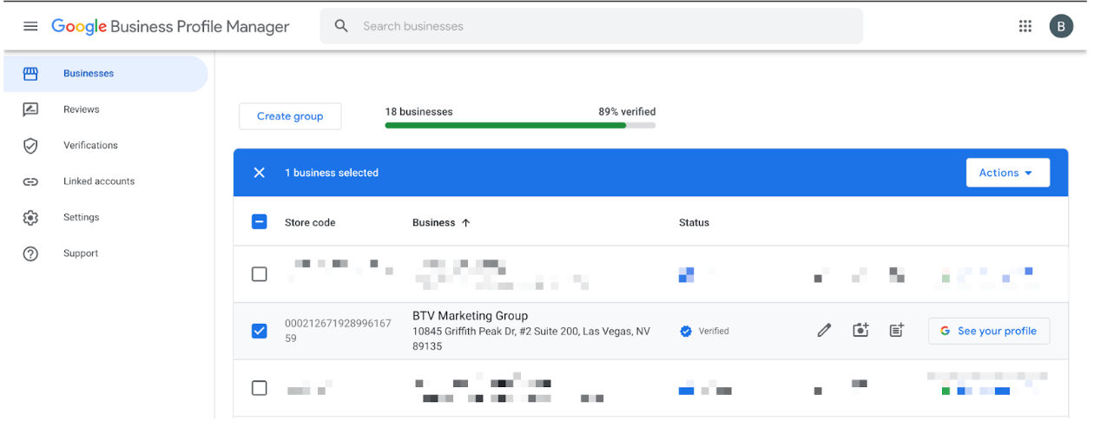
Task: Click the Settings gear icon
Action: coord(30,218)
